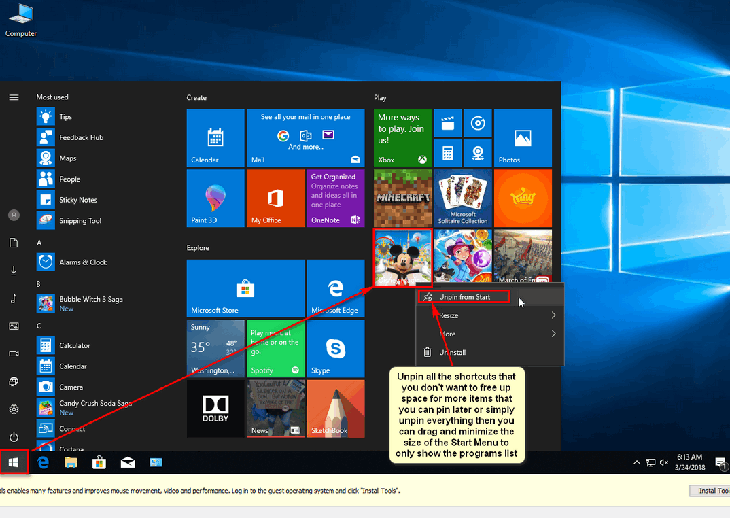The image size is (730, 518).
Task: Show hidden system tray icons
Action: coord(636,462)
